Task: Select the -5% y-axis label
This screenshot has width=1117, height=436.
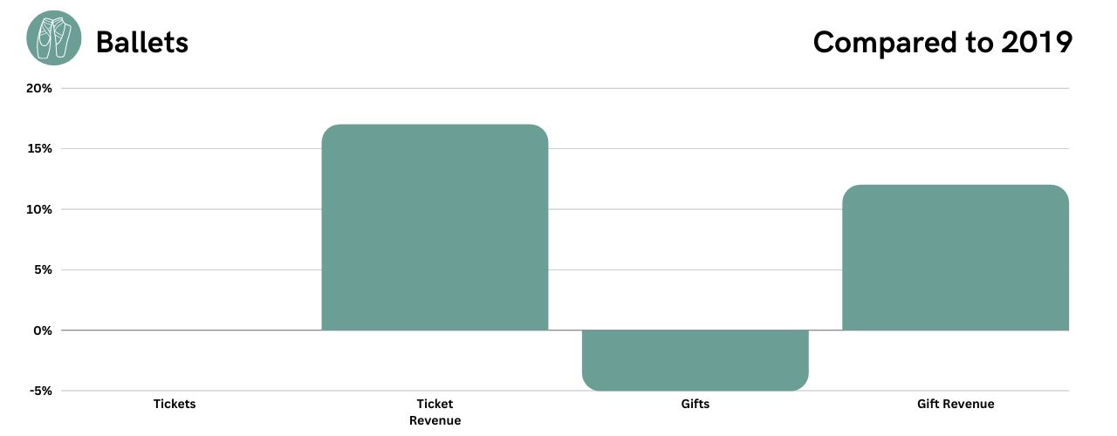Action: [x=41, y=391]
